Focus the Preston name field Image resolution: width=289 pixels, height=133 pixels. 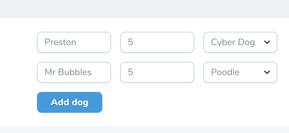click(x=74, y=42)
